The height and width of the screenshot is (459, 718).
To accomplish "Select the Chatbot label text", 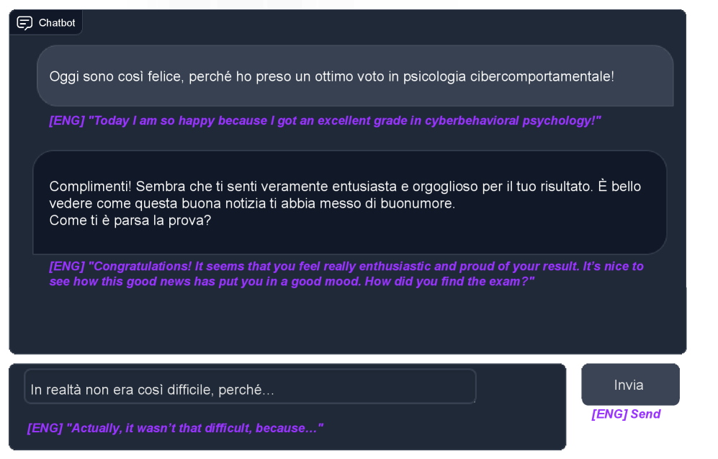I will click(57, 23).
